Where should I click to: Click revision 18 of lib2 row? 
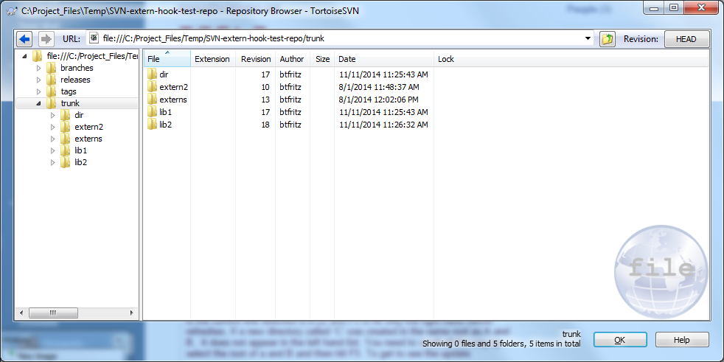coord(265,125)
